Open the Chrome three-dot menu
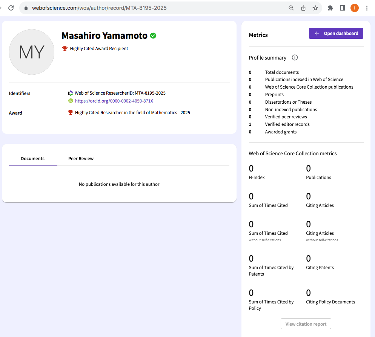The image size is (375, 337). [x=367, y=8]
